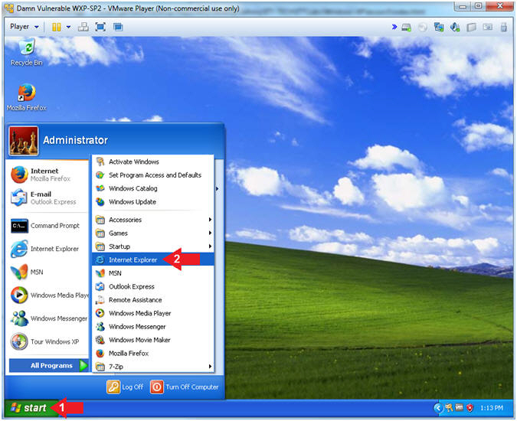Click the Windows activation keys tray icon
Screen dimensions: 517x421
pos(449,408)
